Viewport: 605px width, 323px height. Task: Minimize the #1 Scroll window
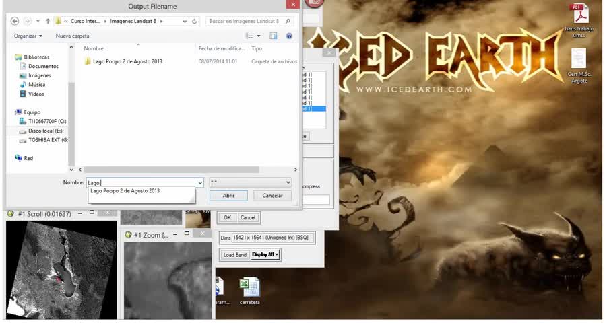pos(80,213)
